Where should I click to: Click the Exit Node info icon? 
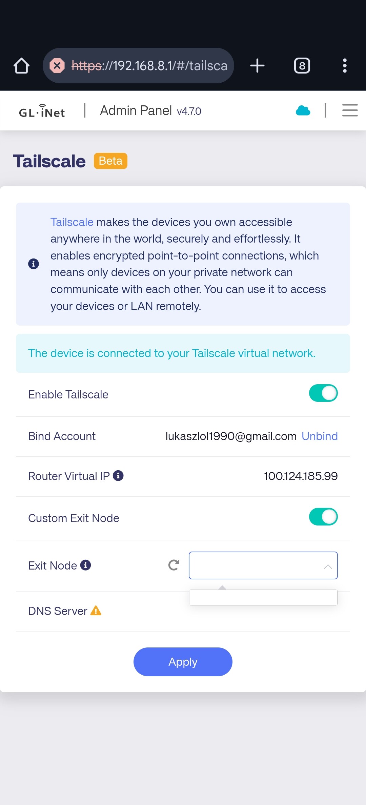(x=85, y=565)
